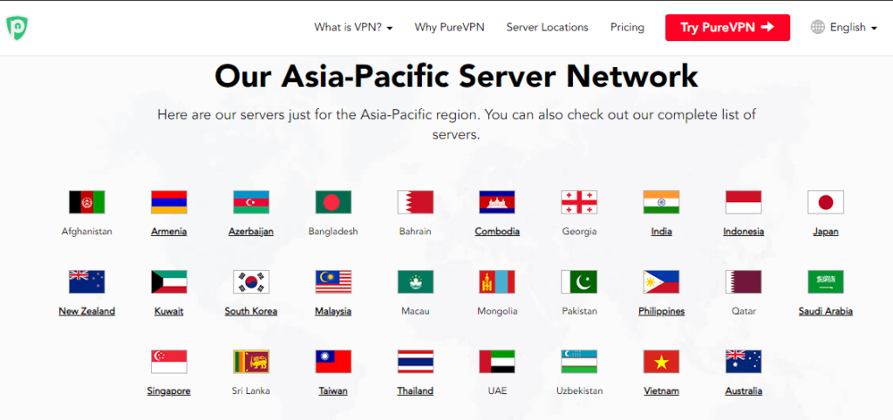
Task: Select the Vietnam flag
Action: tap(661, 362)
